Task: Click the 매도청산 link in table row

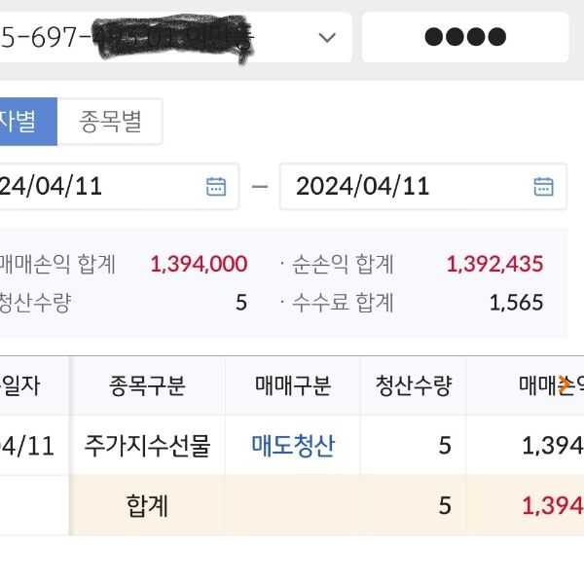Action: 293,446
